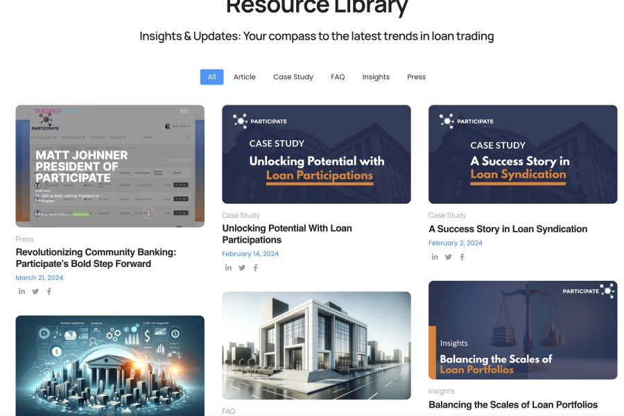Open the Press filter tab
624x416 pixels.
pyautogui.click(x=416, y=77)
